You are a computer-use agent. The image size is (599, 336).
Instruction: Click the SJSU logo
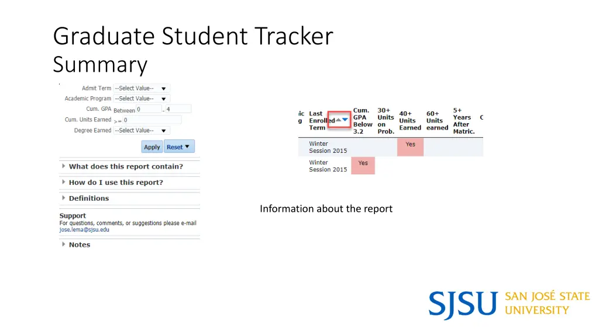[509, 304]
